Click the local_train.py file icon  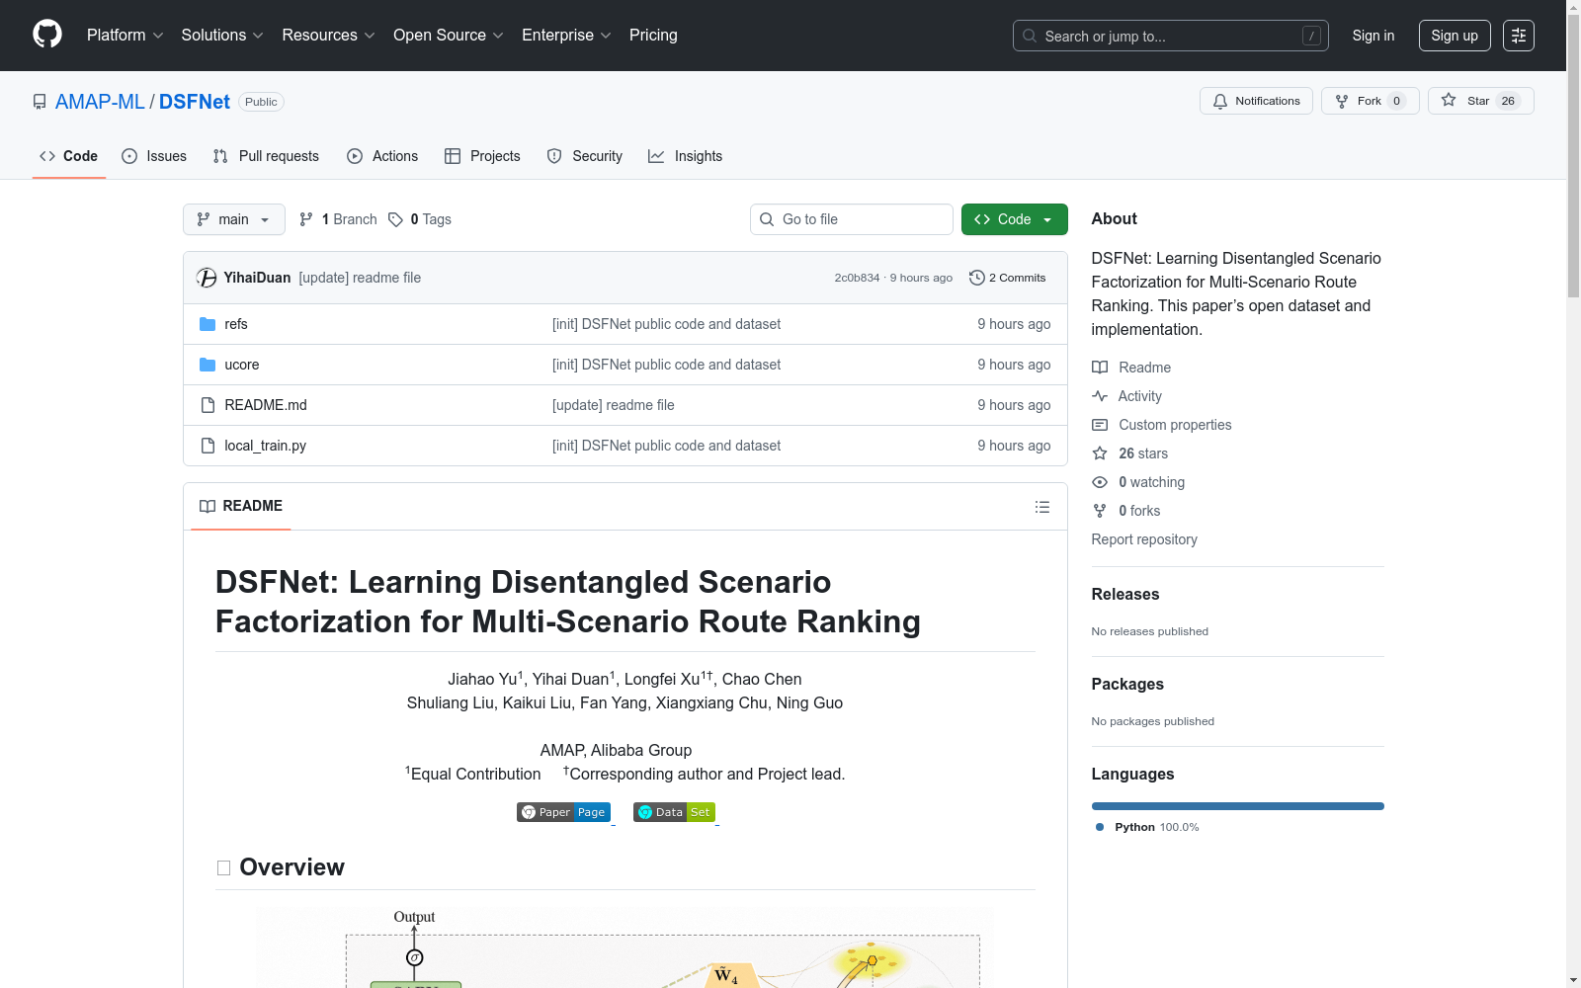[208, 446]
